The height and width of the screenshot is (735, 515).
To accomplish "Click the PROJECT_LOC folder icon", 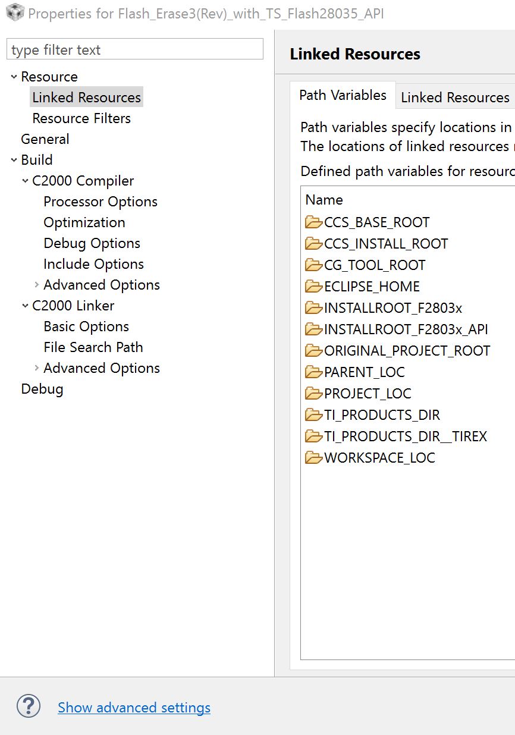I will (x=313, y=394).
